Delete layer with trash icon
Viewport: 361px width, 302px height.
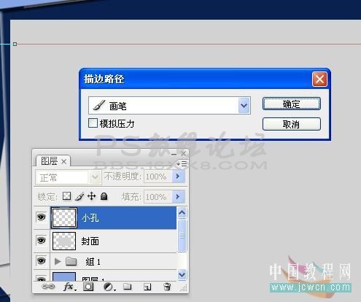pos(167,287)
